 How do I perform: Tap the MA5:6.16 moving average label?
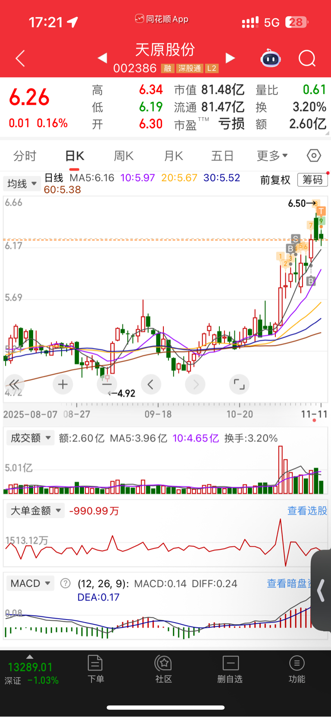[92, 178]
